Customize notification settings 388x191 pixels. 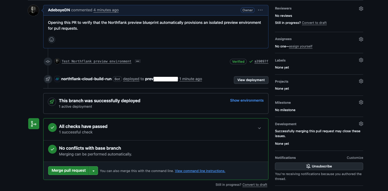tap(355, 158)
